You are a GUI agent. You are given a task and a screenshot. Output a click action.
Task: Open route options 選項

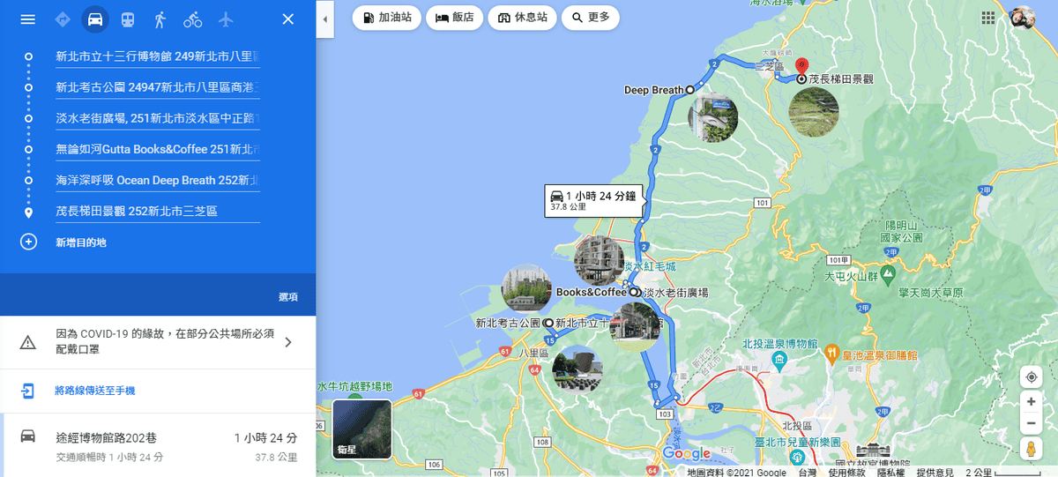(x=287, y=297)
